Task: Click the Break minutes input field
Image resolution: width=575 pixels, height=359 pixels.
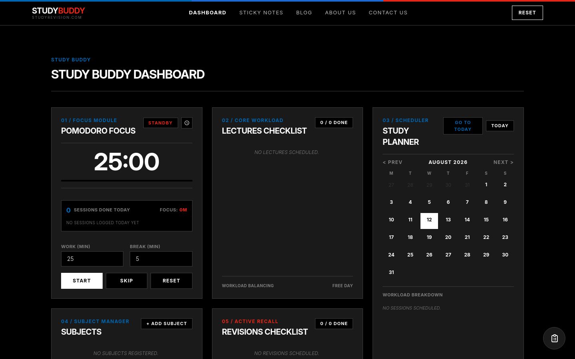Action: (161, 259)
